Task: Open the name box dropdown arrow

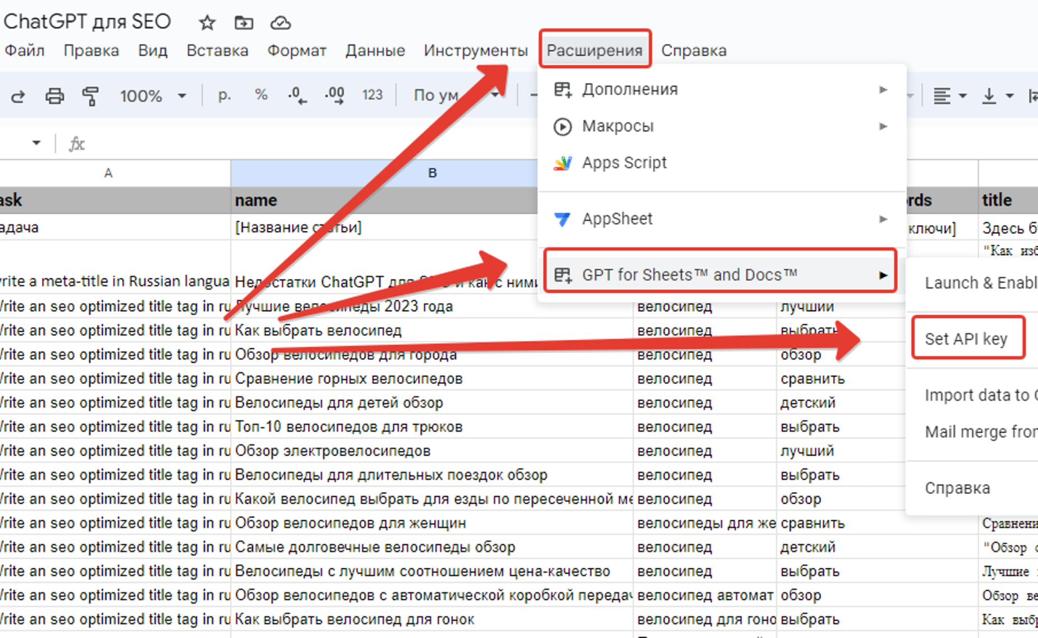Action: coord(36,143)
